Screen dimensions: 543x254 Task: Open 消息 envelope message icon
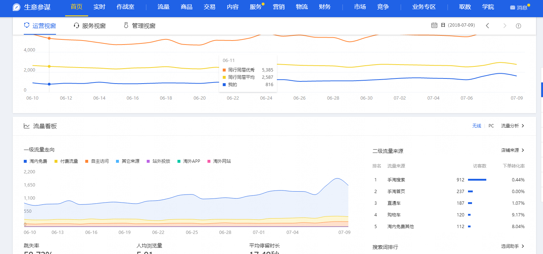pyautogui.click(x=512, y=8)
